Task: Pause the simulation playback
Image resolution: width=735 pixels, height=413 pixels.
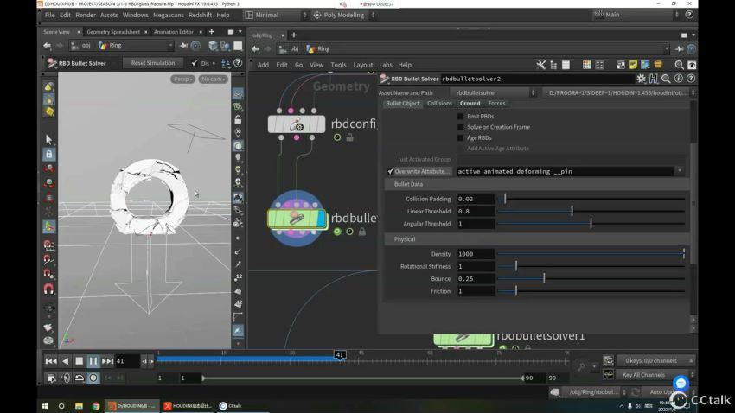Action: point(93,360)
